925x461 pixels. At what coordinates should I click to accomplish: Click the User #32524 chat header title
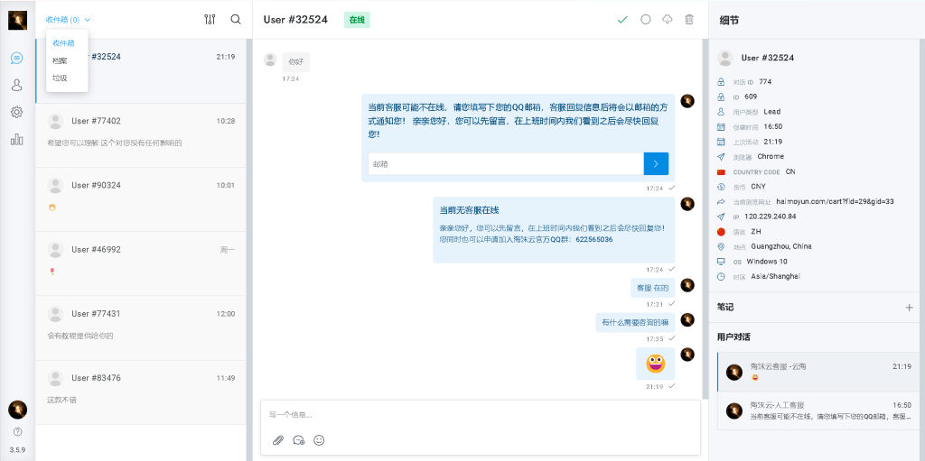click(295, 20)
